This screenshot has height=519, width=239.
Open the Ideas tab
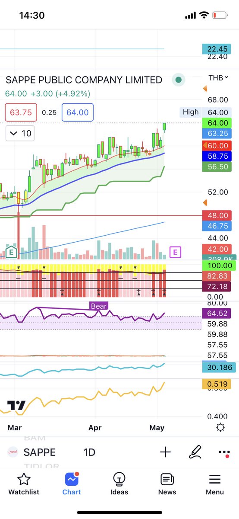point(119,484)
